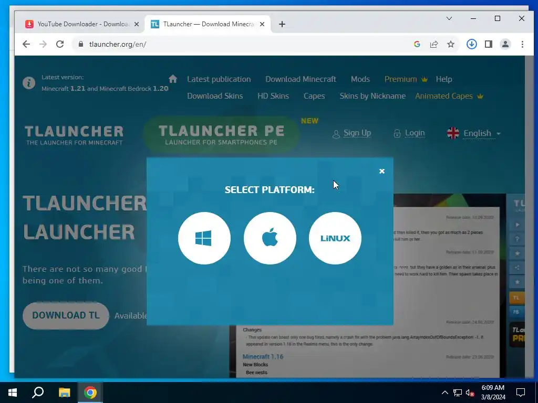Open File Explorer from taskbar
This screenshot has height=403, width=538.
click(64, 393)
